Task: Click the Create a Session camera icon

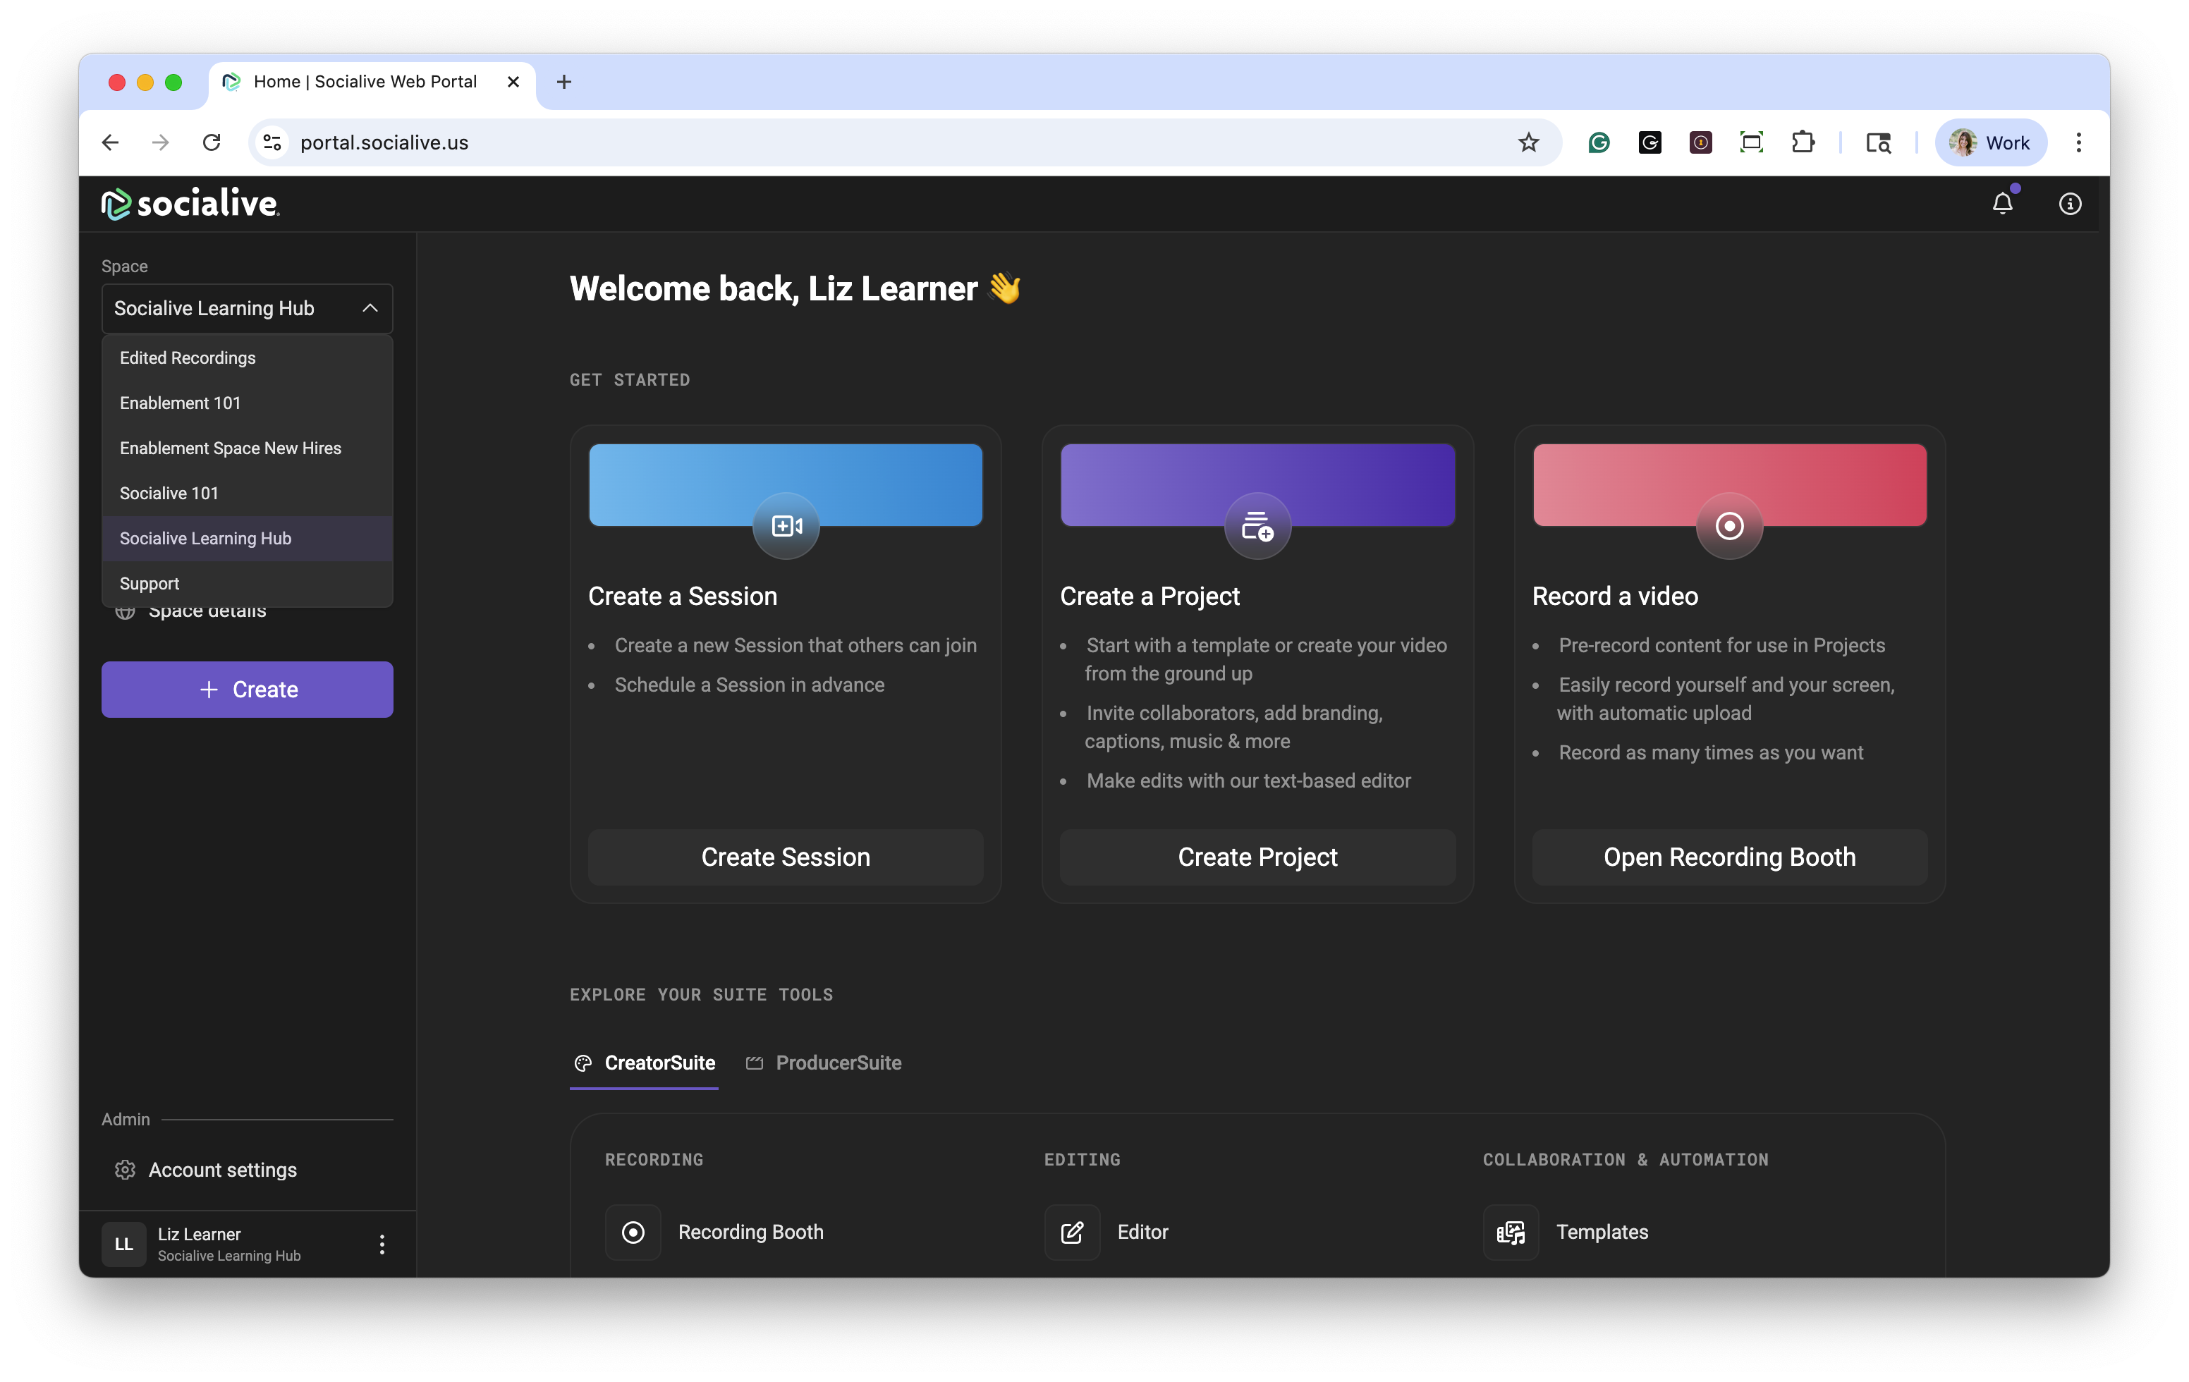Action: click(786, 526)
